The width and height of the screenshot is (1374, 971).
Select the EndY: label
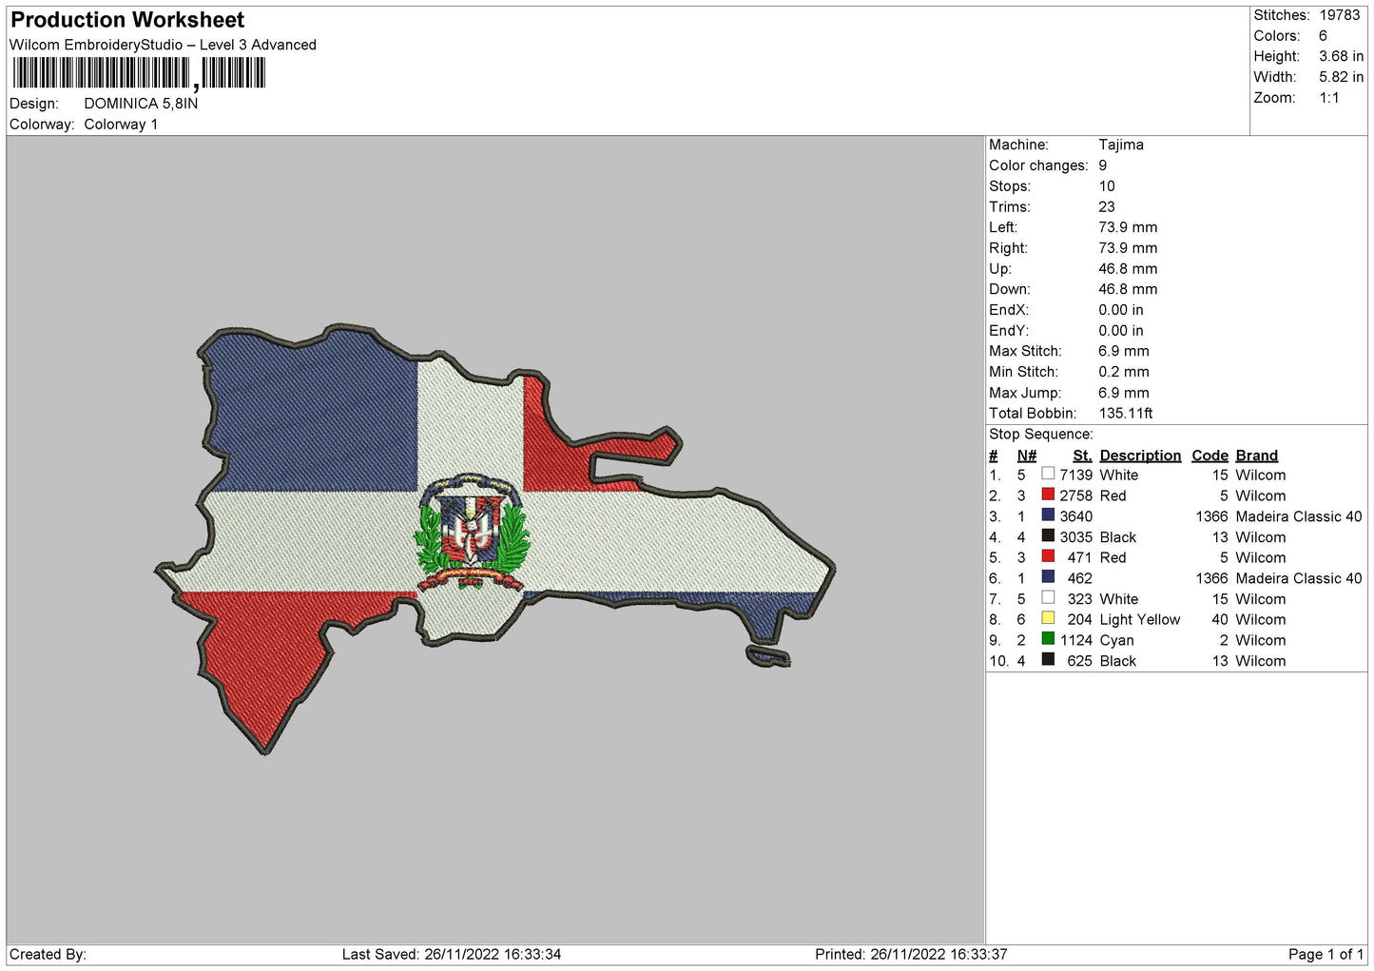tap(1009, 331)
